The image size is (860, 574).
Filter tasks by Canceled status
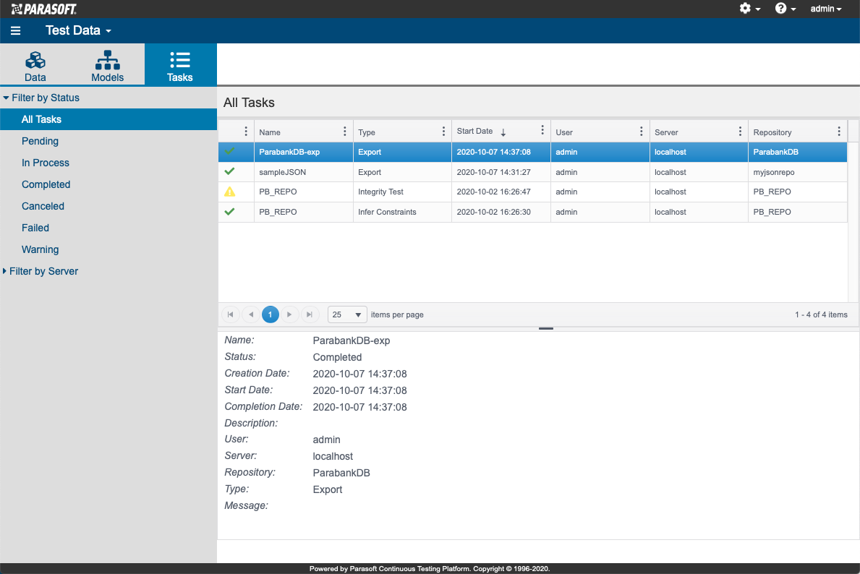43,206
